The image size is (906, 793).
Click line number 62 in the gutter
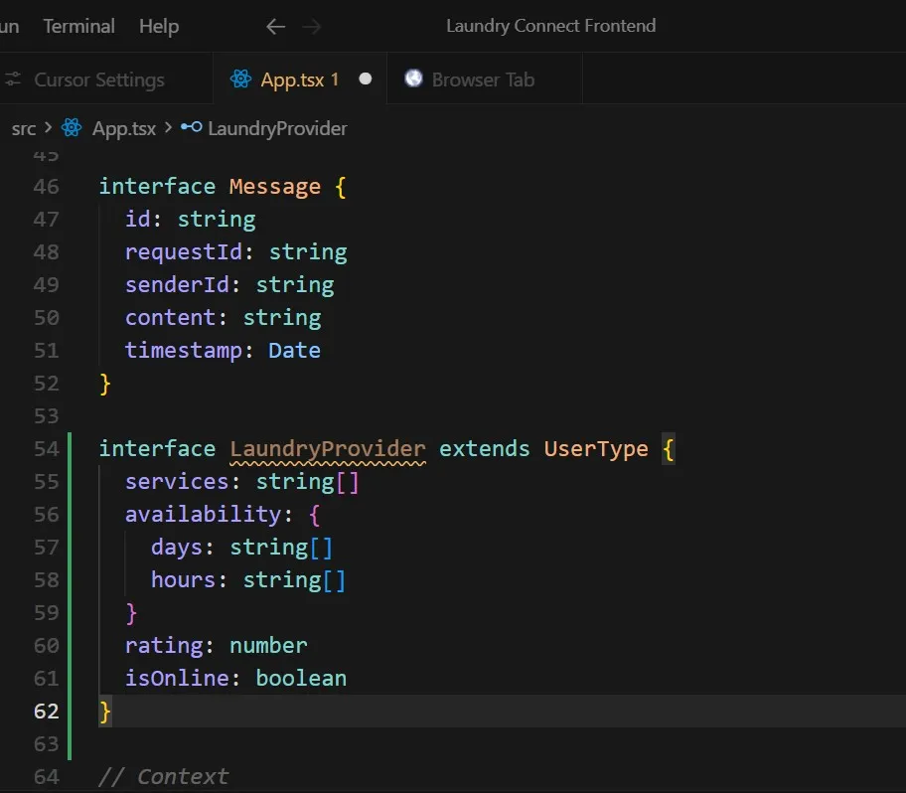point(46,711)
